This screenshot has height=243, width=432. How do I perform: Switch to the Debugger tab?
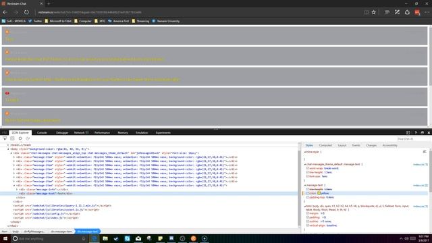62,132
